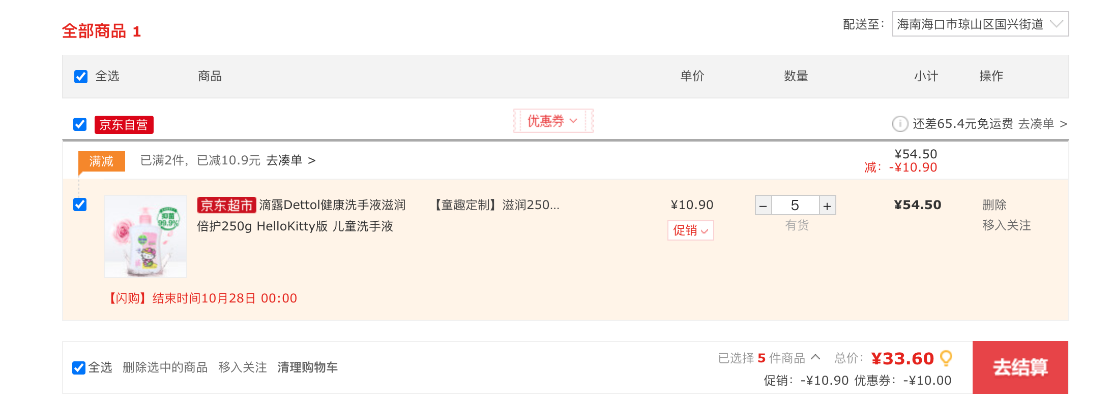1112x406 pixels.
Task: Click the 京东自营 store badge
Action: point(124,124)
